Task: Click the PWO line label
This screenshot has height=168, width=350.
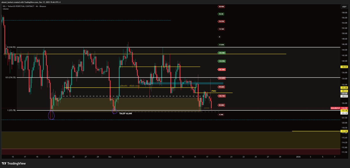Action: [x=213, y=91]
